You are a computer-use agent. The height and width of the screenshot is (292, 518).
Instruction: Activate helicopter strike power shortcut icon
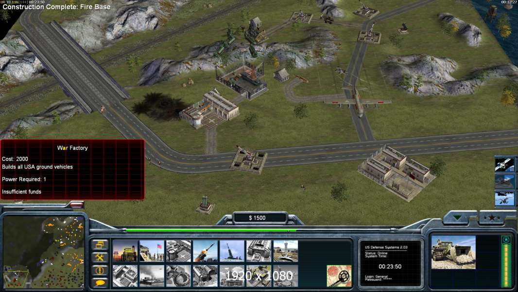(x=504, y=199)
